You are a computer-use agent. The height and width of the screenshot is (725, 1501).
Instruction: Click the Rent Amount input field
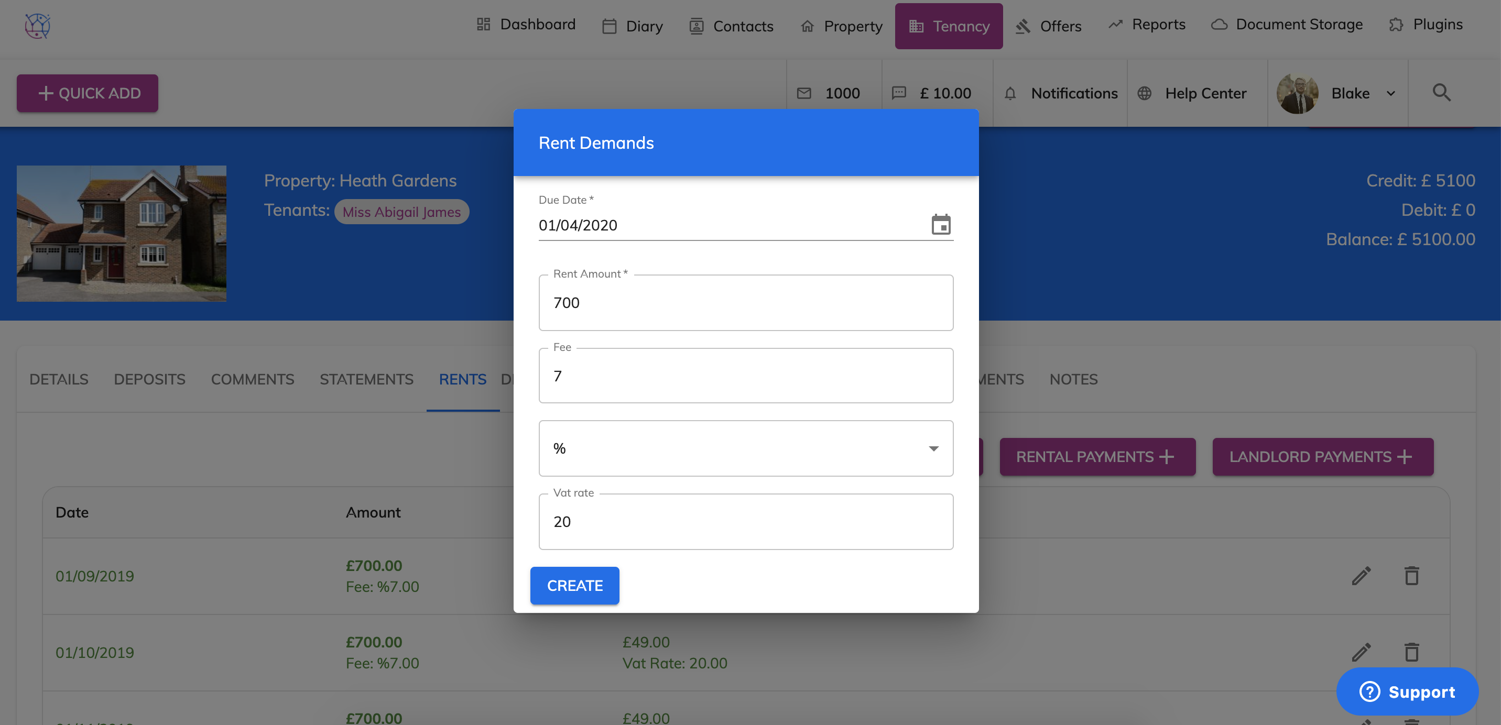[745, 303]
